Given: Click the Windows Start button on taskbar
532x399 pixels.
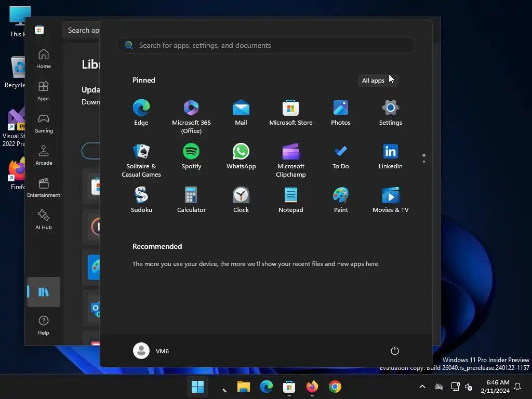Looking at the screenshot, I should coord(197,387).
